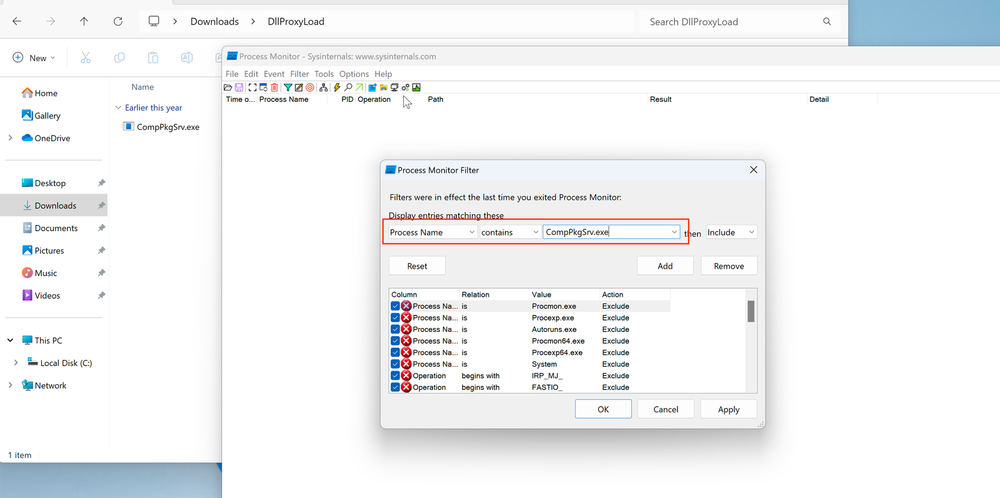Click the green Jump To arrow icon
Viewport: 1000px width, 498px height.
click(359, 87)
